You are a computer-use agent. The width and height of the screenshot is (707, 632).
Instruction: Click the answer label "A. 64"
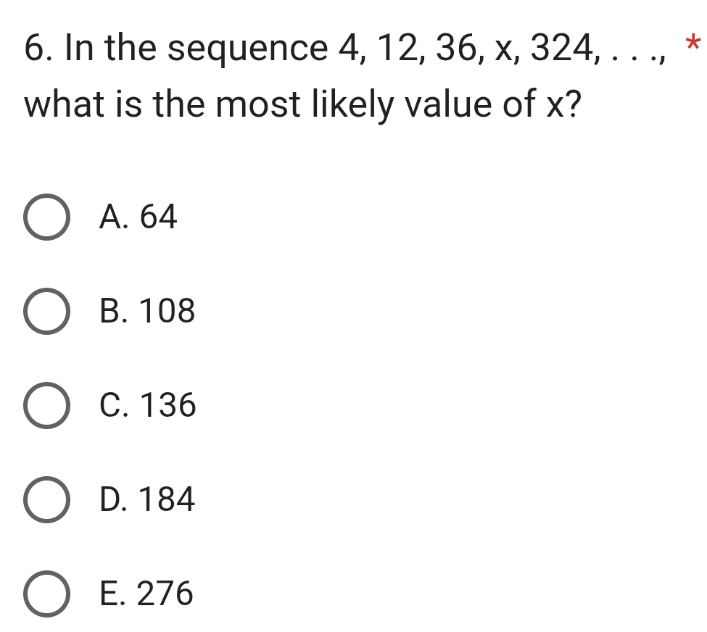(x=139, y=217)
